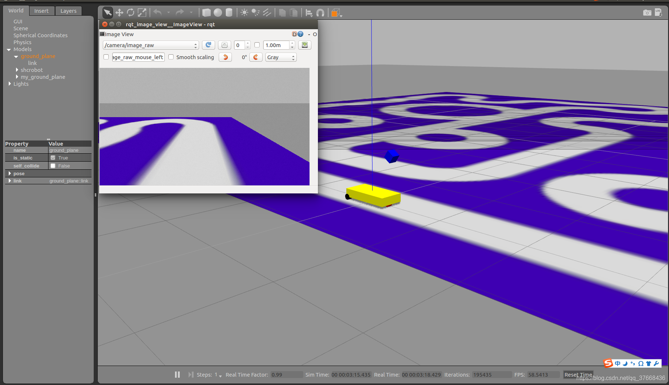Click the copy icon in toolbar
The width and height of the screenshot is (669, 385).
tap(282, 13)
